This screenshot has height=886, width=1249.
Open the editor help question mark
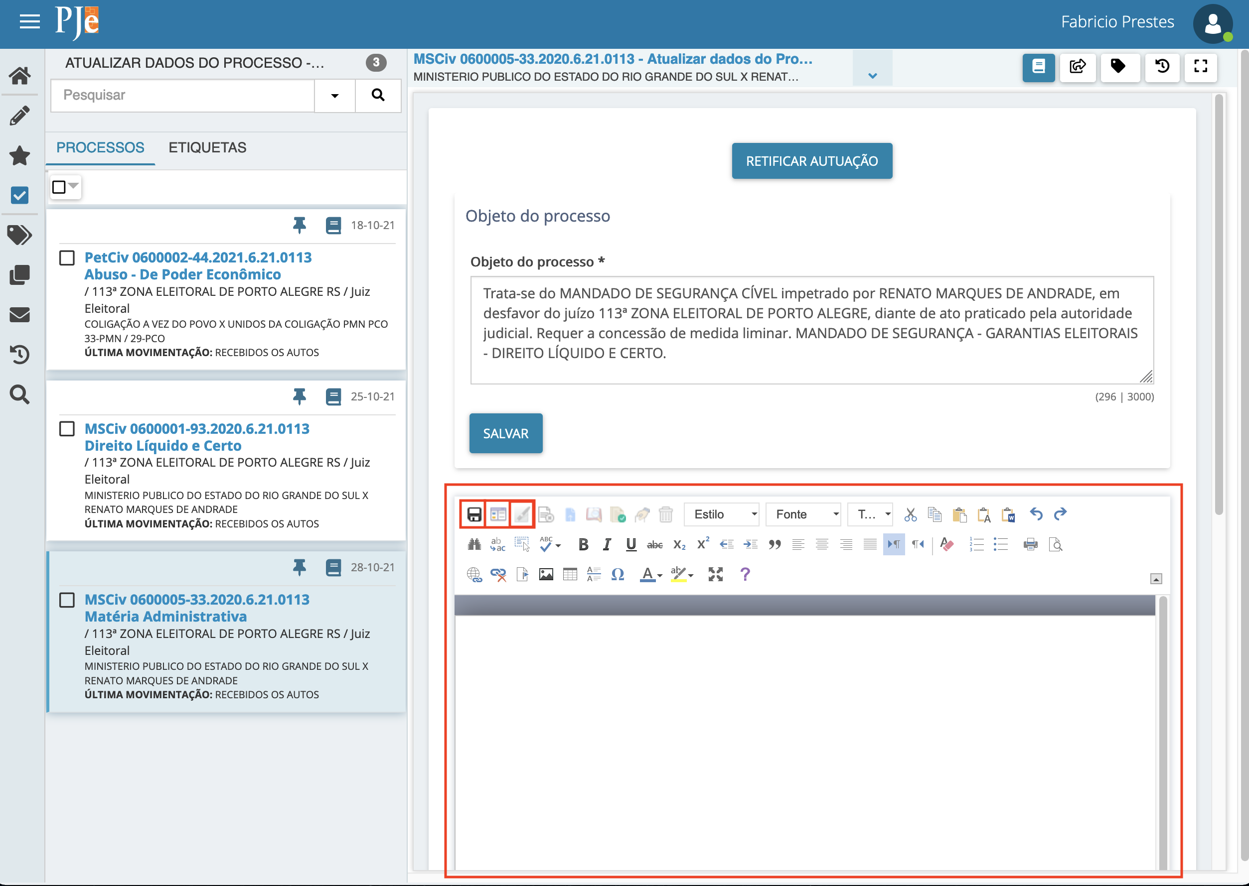coord(745,575)
